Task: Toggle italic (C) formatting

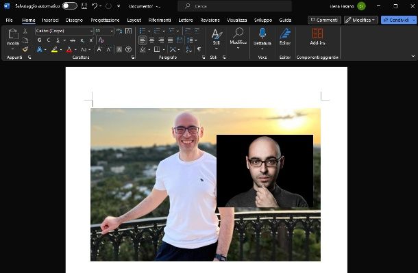Action: point(48,40)
